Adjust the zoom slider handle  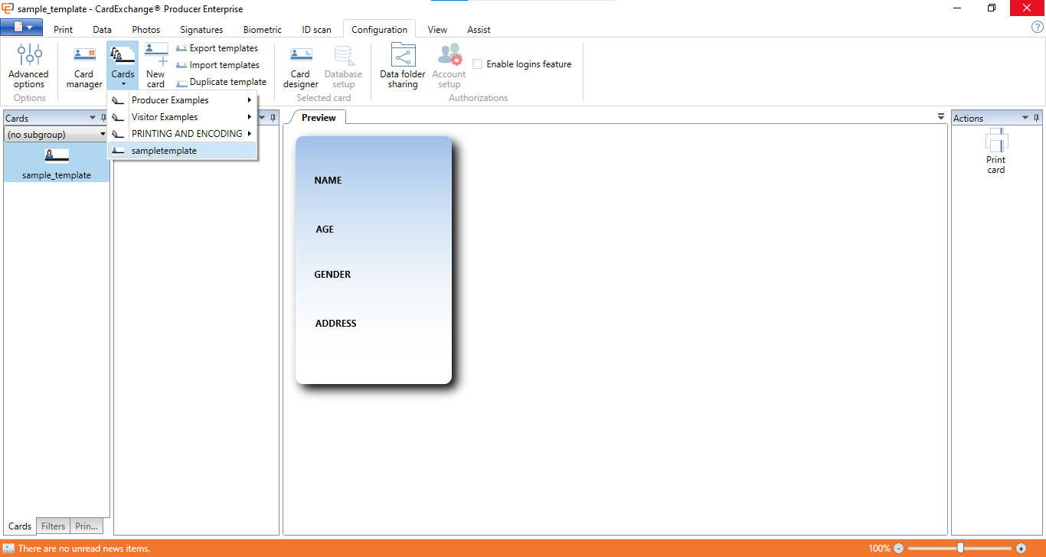[960, 549]
